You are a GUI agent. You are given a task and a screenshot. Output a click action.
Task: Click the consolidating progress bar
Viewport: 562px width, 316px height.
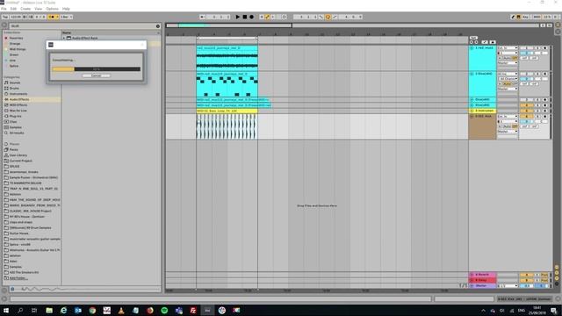click(x=97, y=69)
